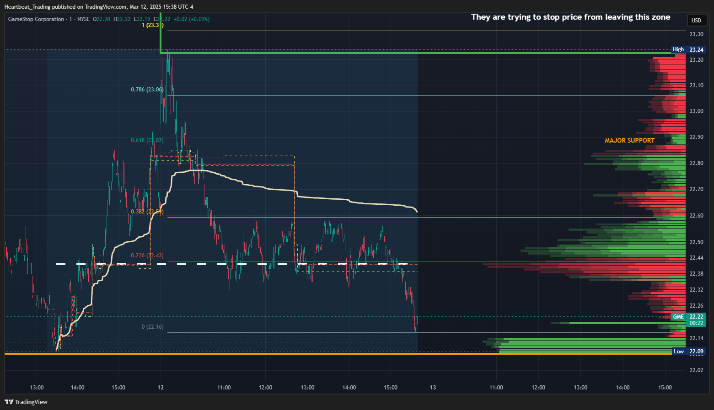Click the thick white dashed horizontal line
Image resolution: width=714 pixels, height=410 pixels.
pos(231,264)
